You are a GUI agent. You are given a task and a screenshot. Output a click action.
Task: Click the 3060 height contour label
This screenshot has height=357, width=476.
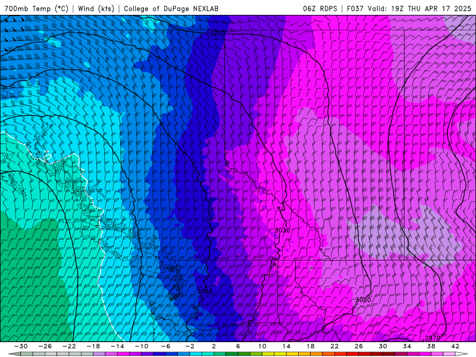205,292
